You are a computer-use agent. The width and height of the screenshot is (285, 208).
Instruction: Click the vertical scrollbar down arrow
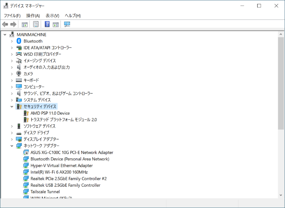[281, 196]
